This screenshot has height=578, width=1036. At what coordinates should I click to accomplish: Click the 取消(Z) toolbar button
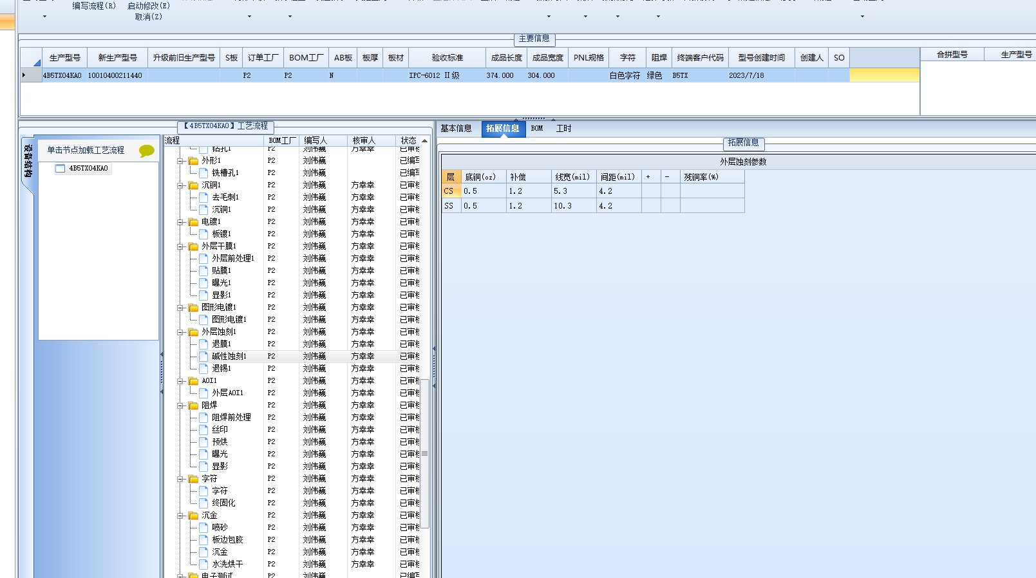point(149,17)
